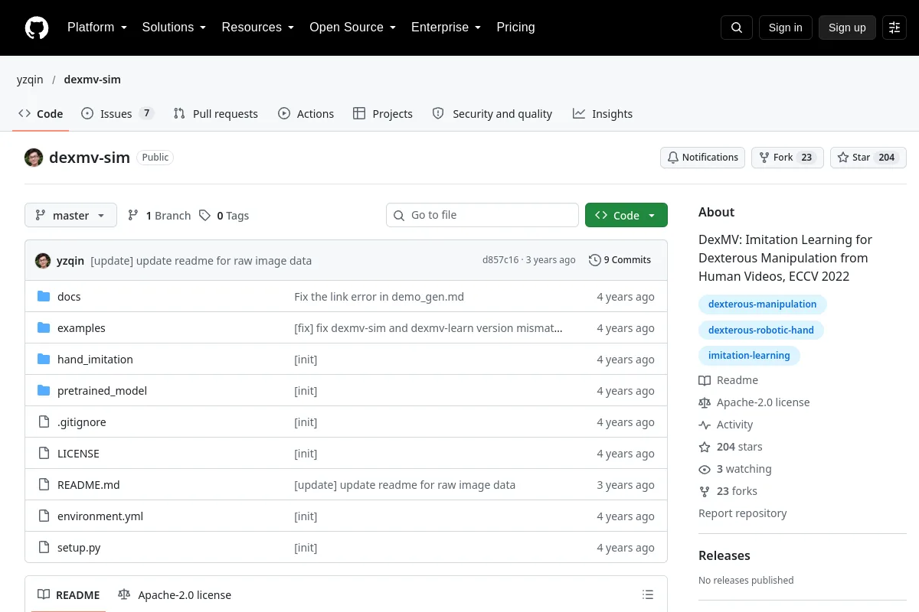Screen dimensions: 919x612
Task: Open the README outline list icon
Action: pos(648,595)
